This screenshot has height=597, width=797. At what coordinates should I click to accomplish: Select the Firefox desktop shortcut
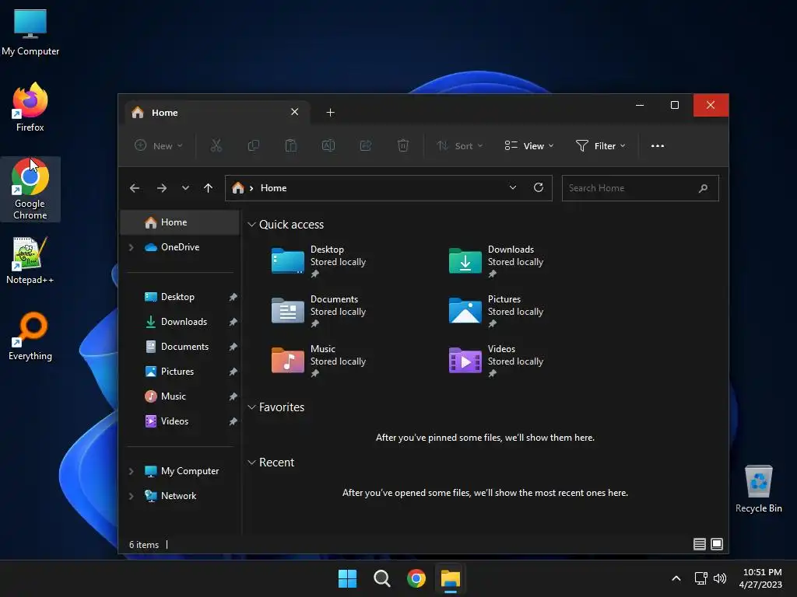click(30, 107)
